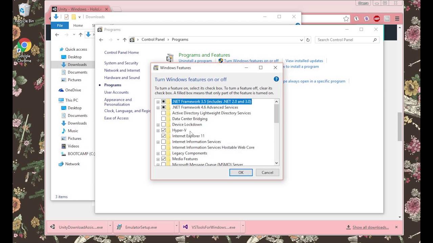Click the help icon in Windows Features

[x=276, y=79]
